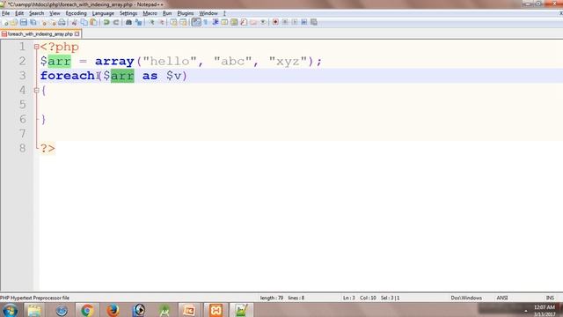Viewport: 563px width, 317px height.
Task: Toggle the Document Map panel
Action: coord(235,22)
